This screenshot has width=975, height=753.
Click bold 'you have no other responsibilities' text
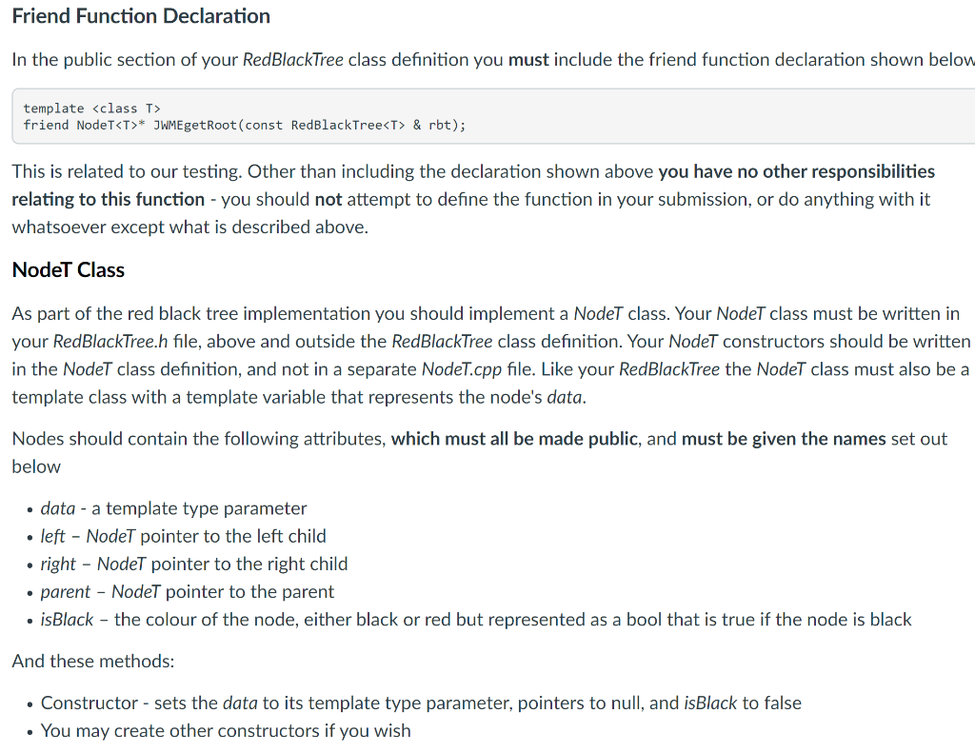pos(797,171)
